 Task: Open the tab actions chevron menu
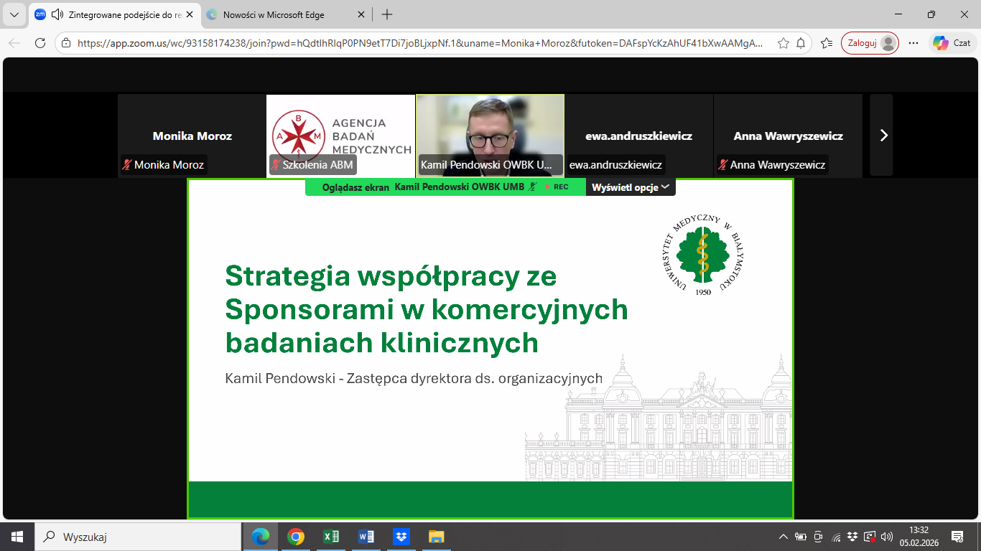coord(14,14)
